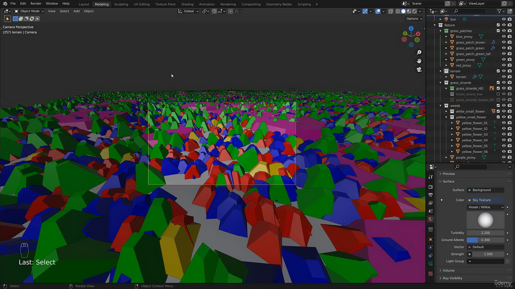The height and width of the screenshot is (289, 515).
Task: Enable the Grass_strans_low collection checkbox
Action: point(498,94)
